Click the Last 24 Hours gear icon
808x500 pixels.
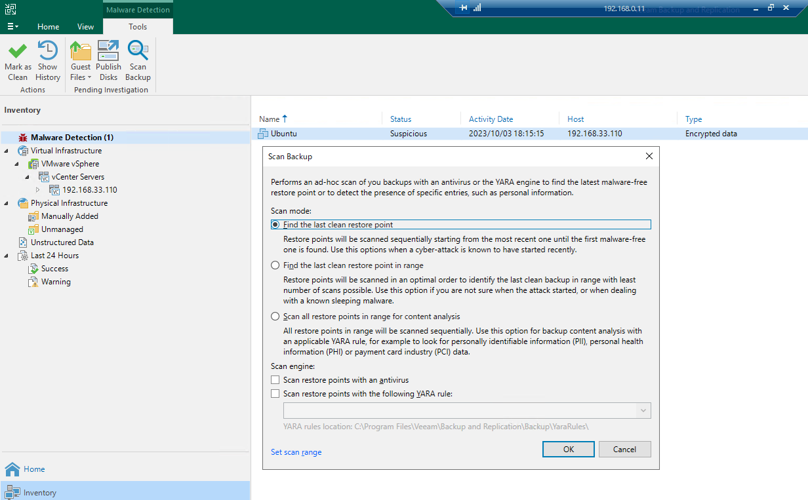(23, 256)
